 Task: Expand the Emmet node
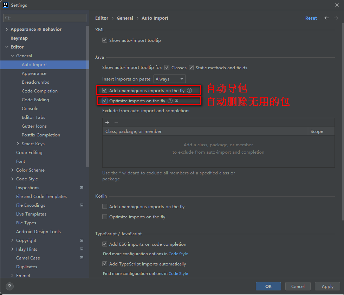[12, 275]
